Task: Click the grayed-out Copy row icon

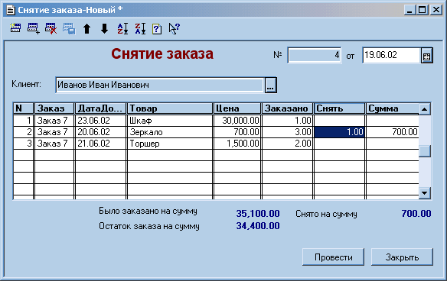Action: point(69,28)
